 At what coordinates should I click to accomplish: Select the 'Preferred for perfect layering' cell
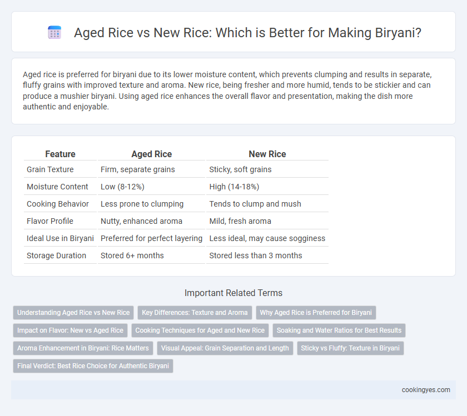151,238
